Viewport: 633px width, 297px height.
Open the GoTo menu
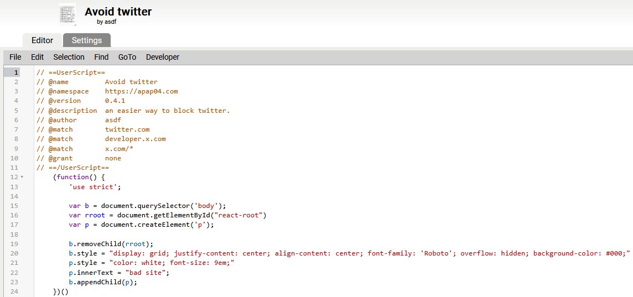click(127, 58)
